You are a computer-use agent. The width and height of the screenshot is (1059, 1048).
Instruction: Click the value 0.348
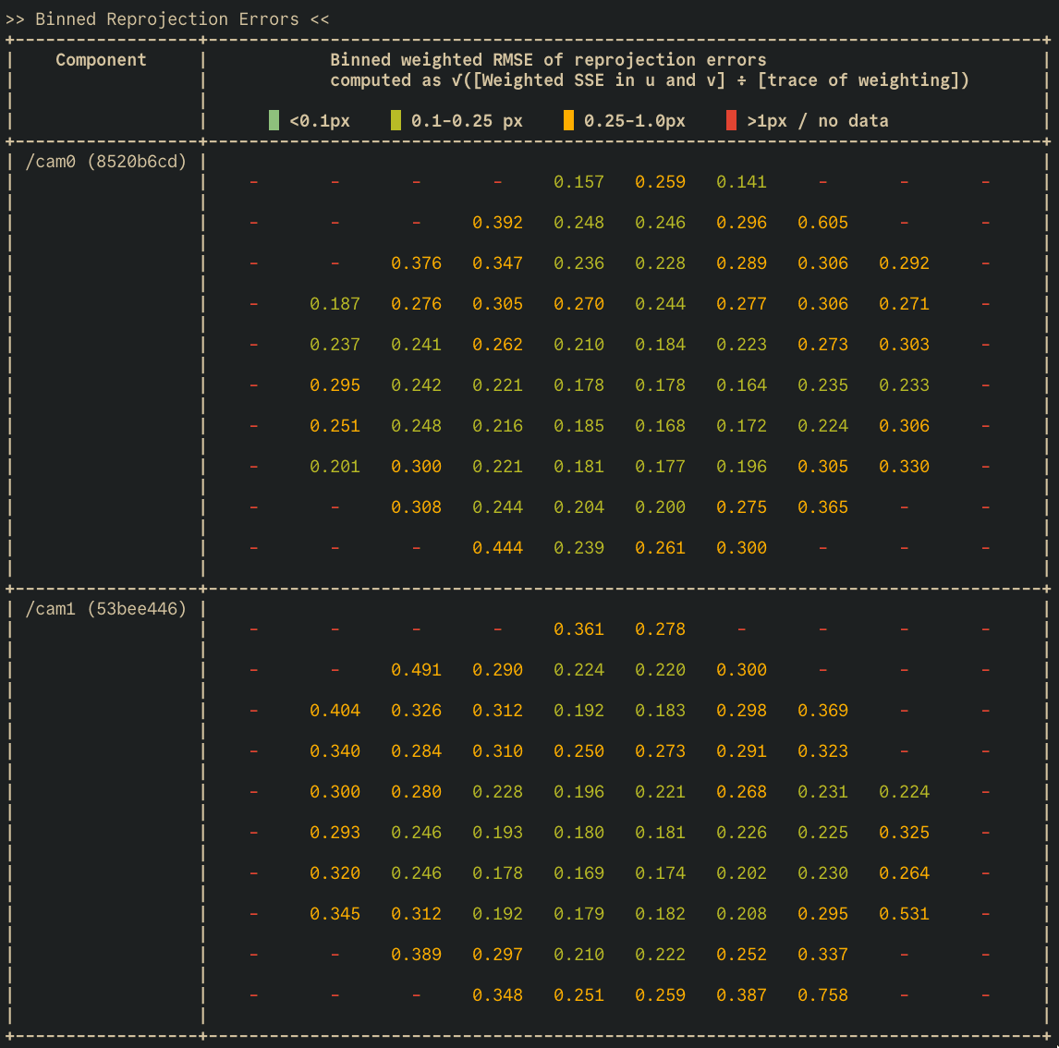coord(498,995)
